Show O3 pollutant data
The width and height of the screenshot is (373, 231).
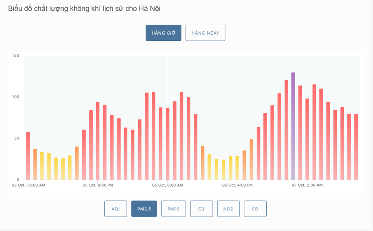[201, 209]
